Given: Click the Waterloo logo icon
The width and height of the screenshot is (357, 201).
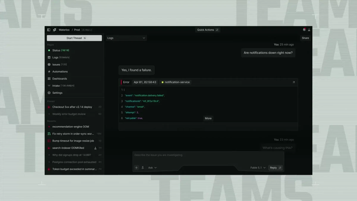Looking at the screenshot, I should (55, 30).
